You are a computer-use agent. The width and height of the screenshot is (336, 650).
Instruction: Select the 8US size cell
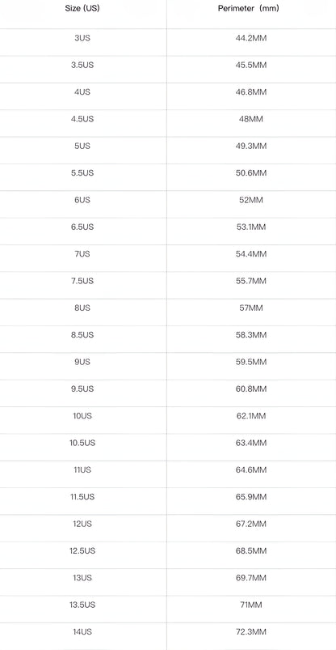coord(82,308)
